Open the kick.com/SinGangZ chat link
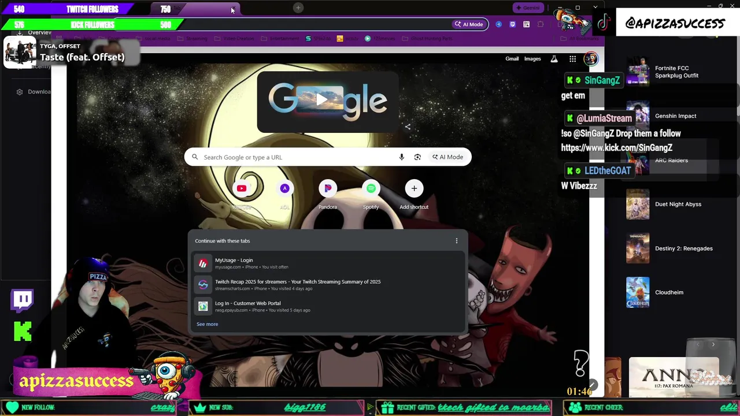Screen dimensions: 740x416 (616, 148)
